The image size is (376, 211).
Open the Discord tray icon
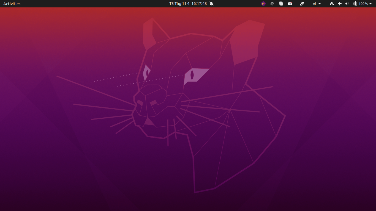[290, 4]
